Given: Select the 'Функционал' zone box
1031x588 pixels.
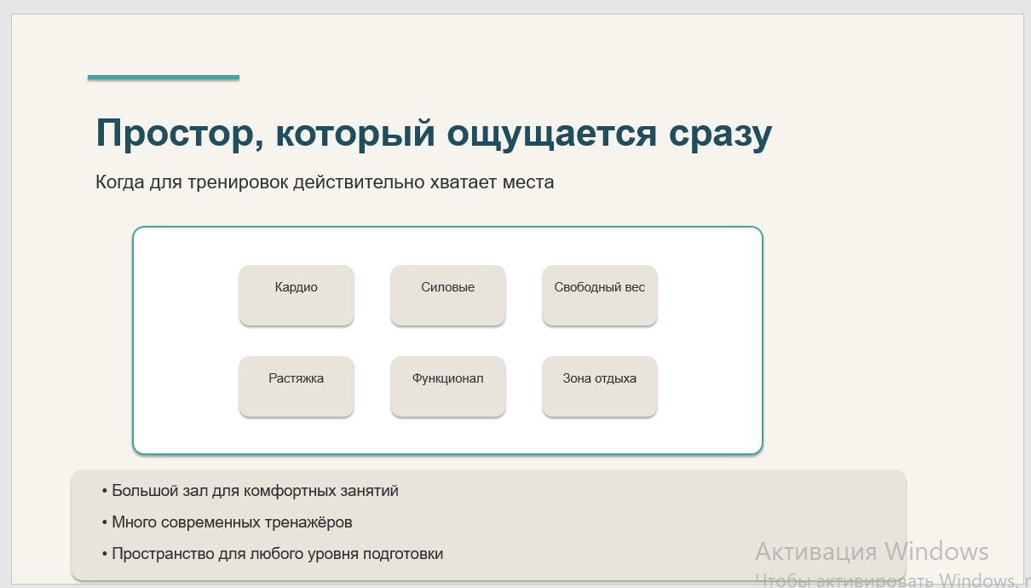Looking at the screenshot, I should tap(448, 386).
